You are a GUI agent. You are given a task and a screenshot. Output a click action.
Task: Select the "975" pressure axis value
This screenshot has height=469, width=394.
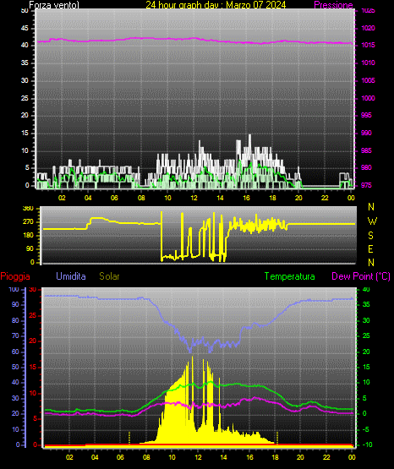point(366,185)
